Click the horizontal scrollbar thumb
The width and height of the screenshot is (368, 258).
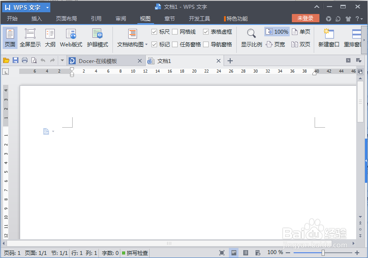coord(169,243)
